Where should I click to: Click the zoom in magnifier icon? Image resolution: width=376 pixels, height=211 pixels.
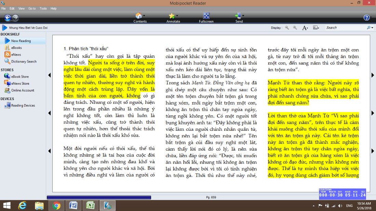pos(295,28)
